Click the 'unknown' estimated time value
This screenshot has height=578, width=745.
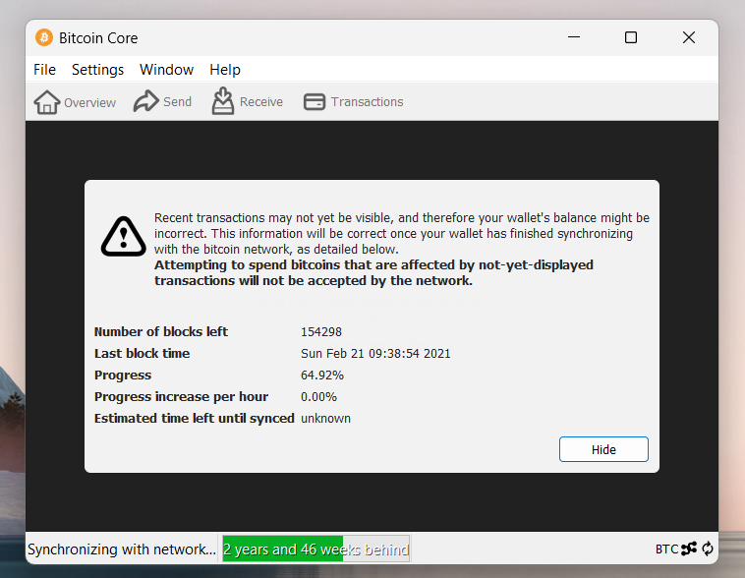click(x=325, y=419)
